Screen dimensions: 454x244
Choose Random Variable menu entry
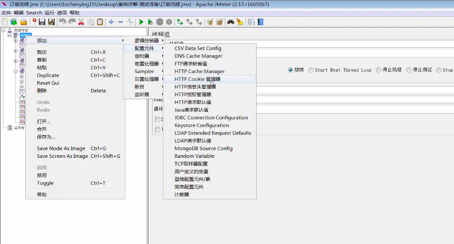click(x=210, y=156)
